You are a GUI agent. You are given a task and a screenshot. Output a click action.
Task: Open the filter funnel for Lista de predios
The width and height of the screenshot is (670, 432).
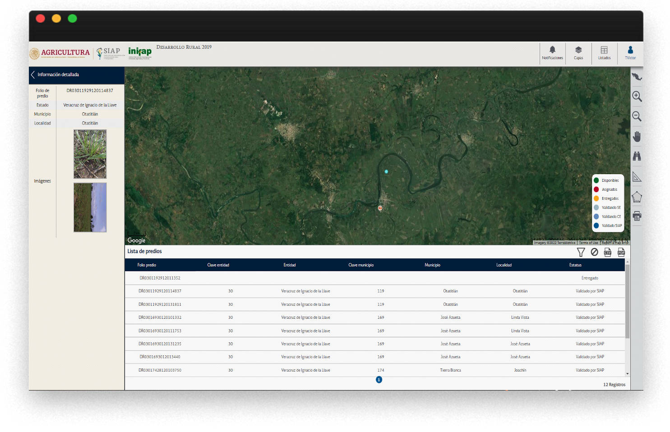click(x=581, y=252)
